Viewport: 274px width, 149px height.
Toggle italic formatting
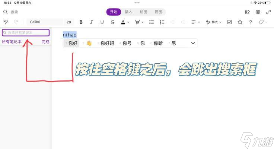[91, 22]
